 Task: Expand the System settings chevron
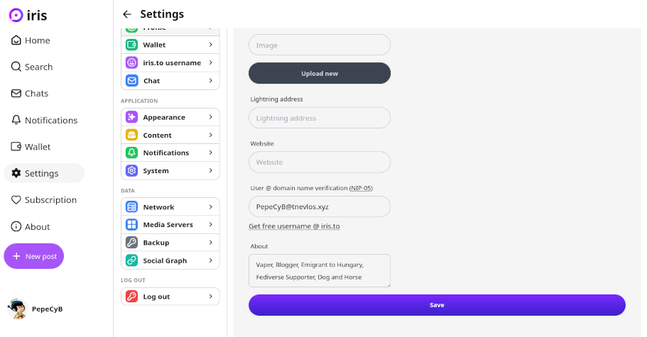(211, 170)
